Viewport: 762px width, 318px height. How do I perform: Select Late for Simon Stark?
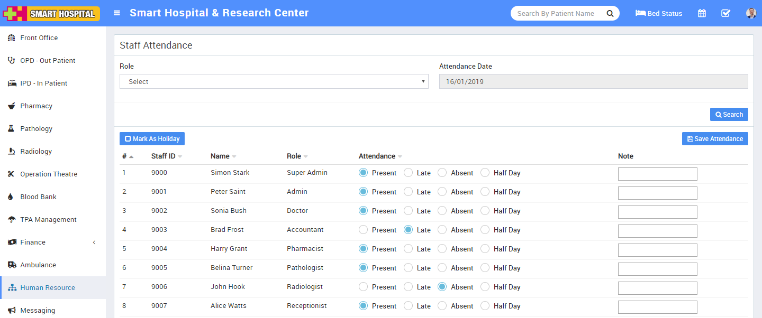408,173
